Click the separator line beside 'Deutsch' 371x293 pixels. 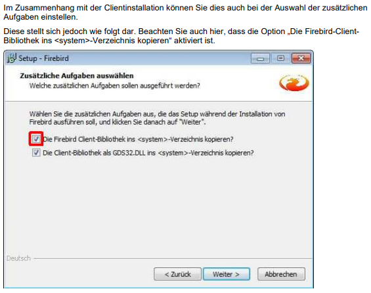[173, 259]
